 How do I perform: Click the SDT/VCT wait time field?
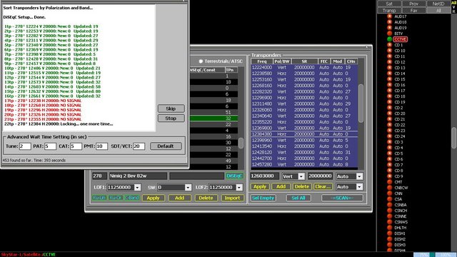pyautogui.click(x=139, y=146)
